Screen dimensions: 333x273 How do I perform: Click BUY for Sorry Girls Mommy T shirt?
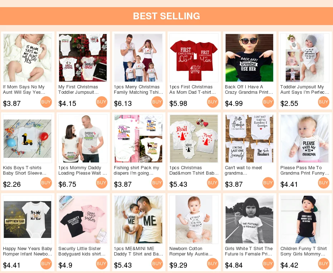[324, 264]
